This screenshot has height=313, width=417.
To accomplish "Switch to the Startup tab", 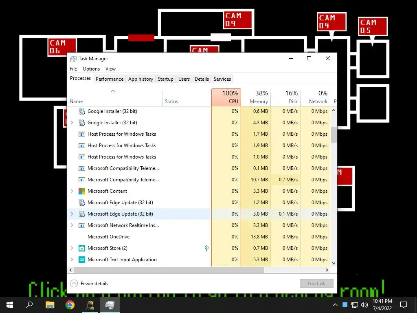I will point(165,79).
